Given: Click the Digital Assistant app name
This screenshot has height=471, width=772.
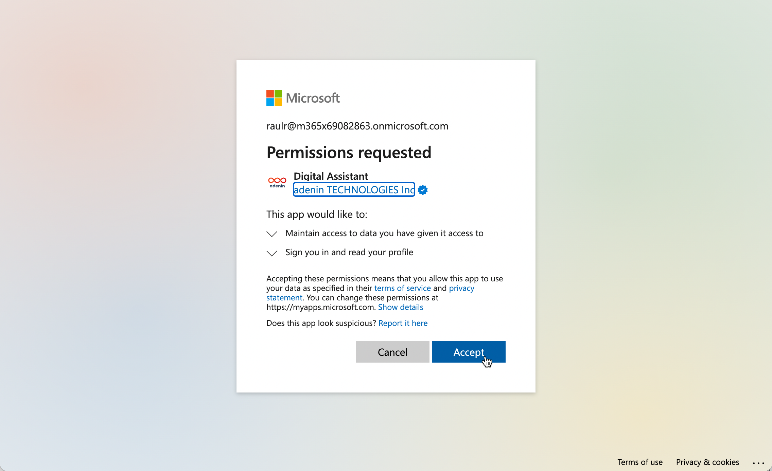Looking at the screenshot, I should click(331, 176).
